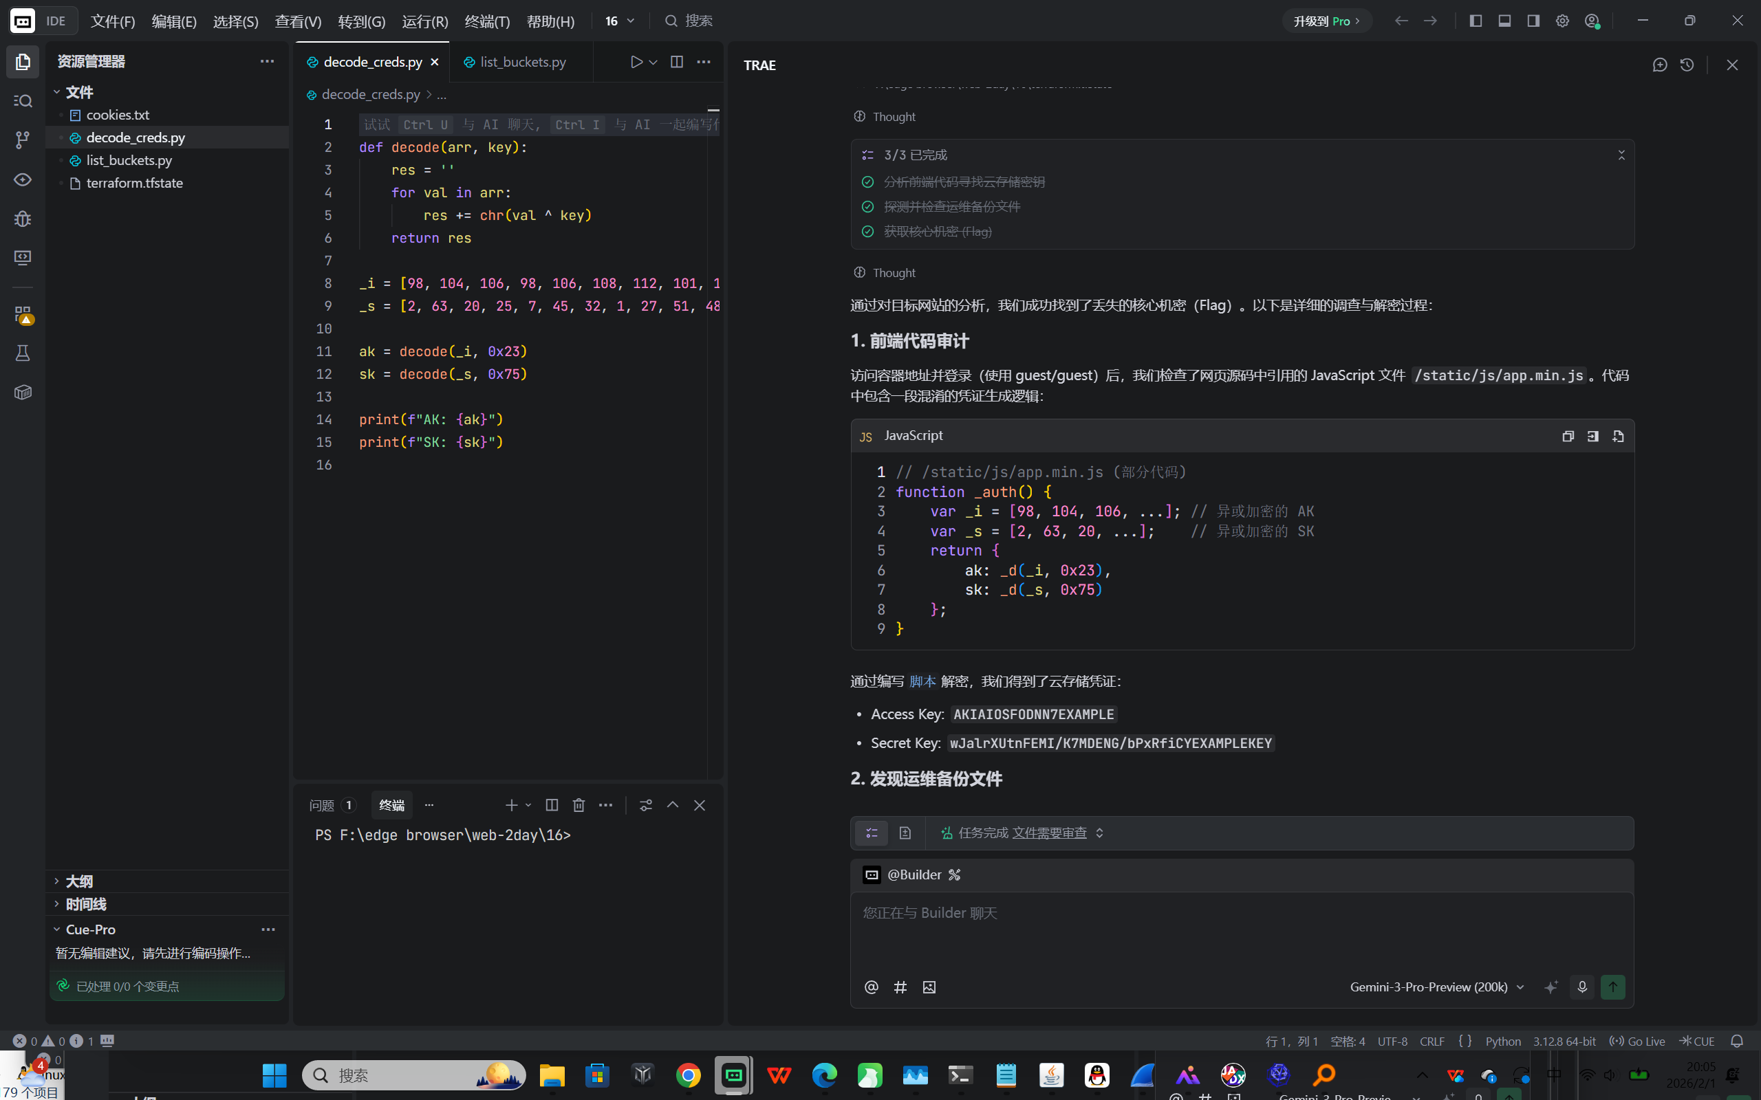The width and height of the screenshot is (1761, 1100).
Task: Switch to the list_buckets.py tab
Action: point(523,62)
